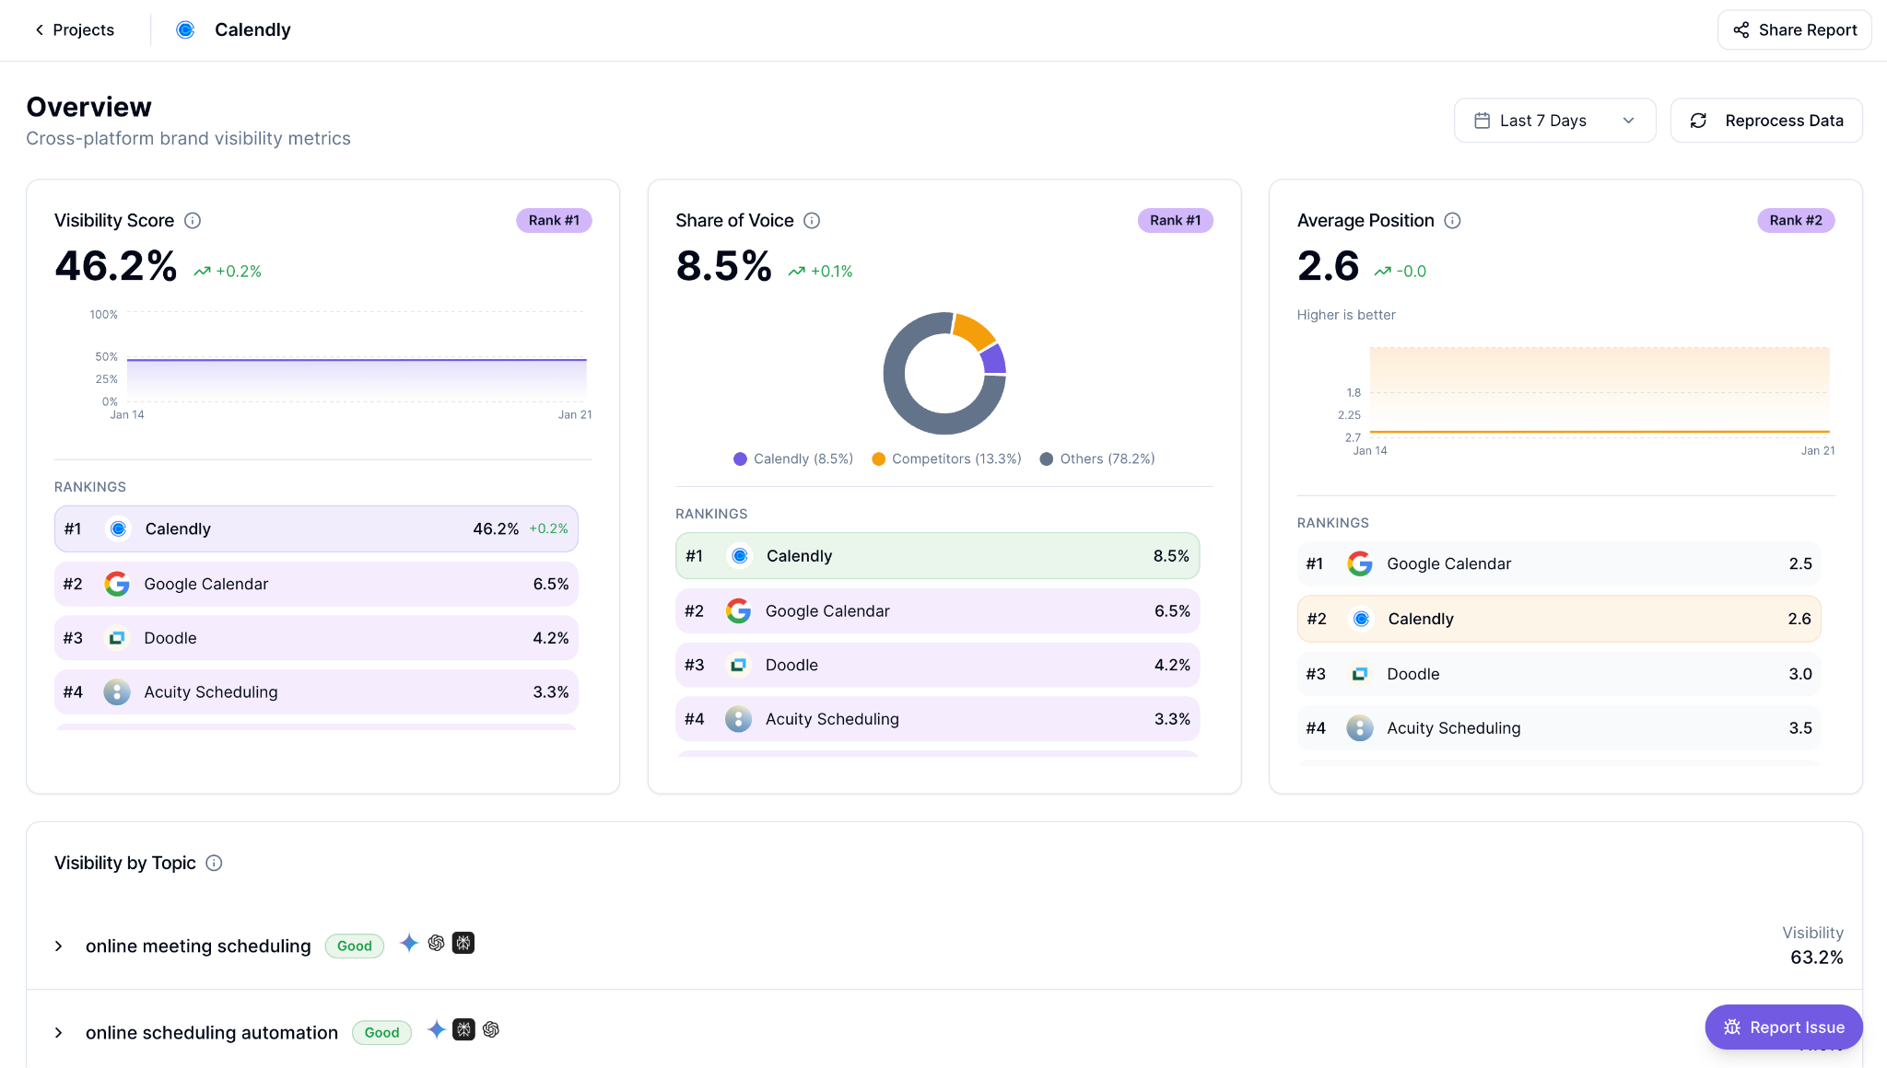Image resolution: width=1887 pixels, height=1068 pixels.
Task: Click the orange Competitors donut chart segment
Action: point(973,331)
